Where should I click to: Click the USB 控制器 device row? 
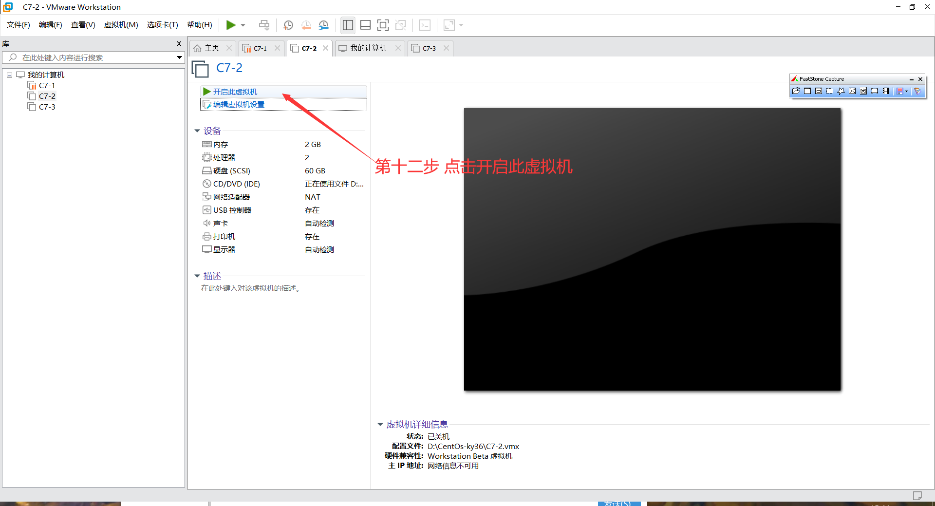click(283, 210)
